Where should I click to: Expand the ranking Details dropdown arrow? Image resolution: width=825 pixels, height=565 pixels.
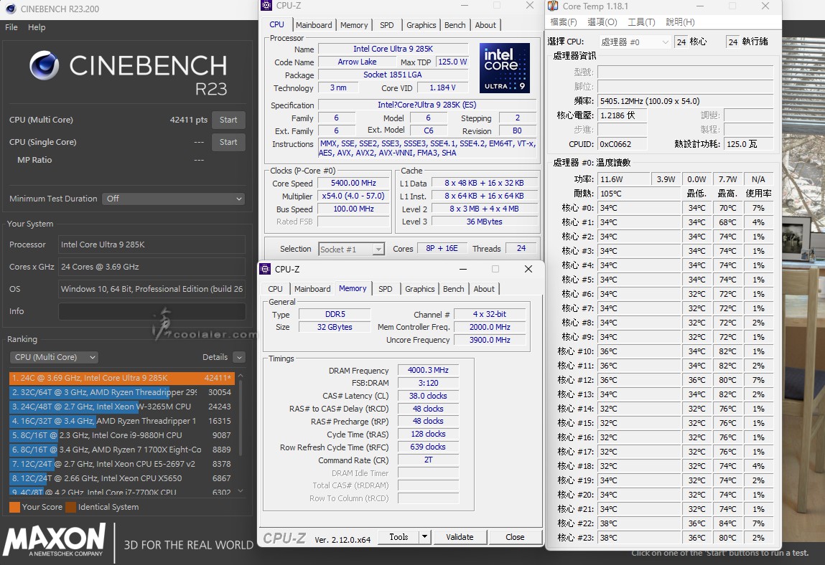coord(239,357)
